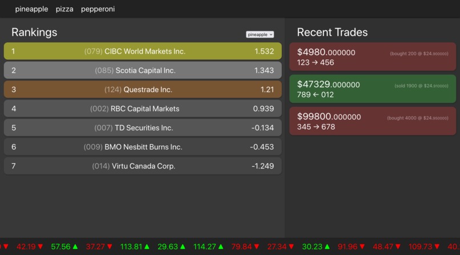460x255 pixels.
Task: Select the CIBC World Markets Inc. ranking row
Action: tap(143, 51)
